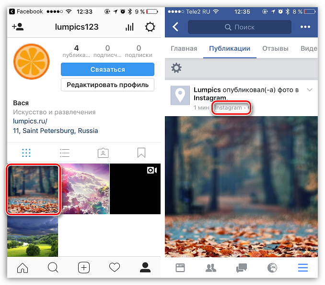Click the blue Связаться button

(x=107, y=69)
